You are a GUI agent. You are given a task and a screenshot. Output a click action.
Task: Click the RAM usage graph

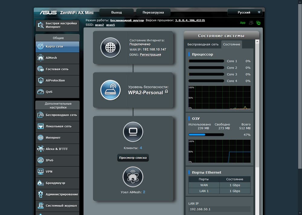tap(219, 151)
